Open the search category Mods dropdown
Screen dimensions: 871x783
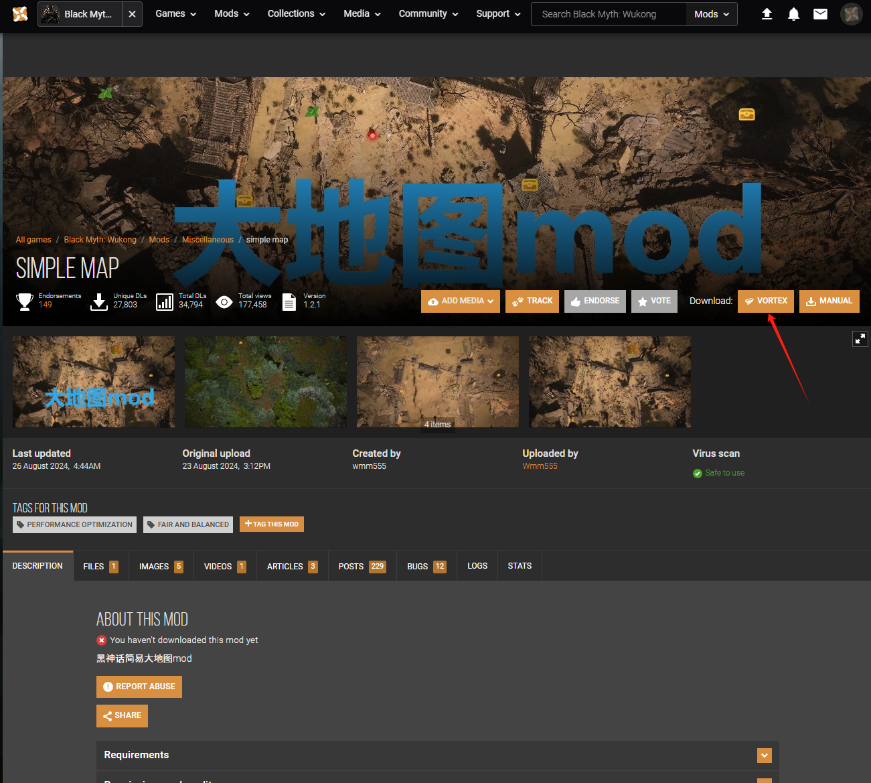coord(712,14)
